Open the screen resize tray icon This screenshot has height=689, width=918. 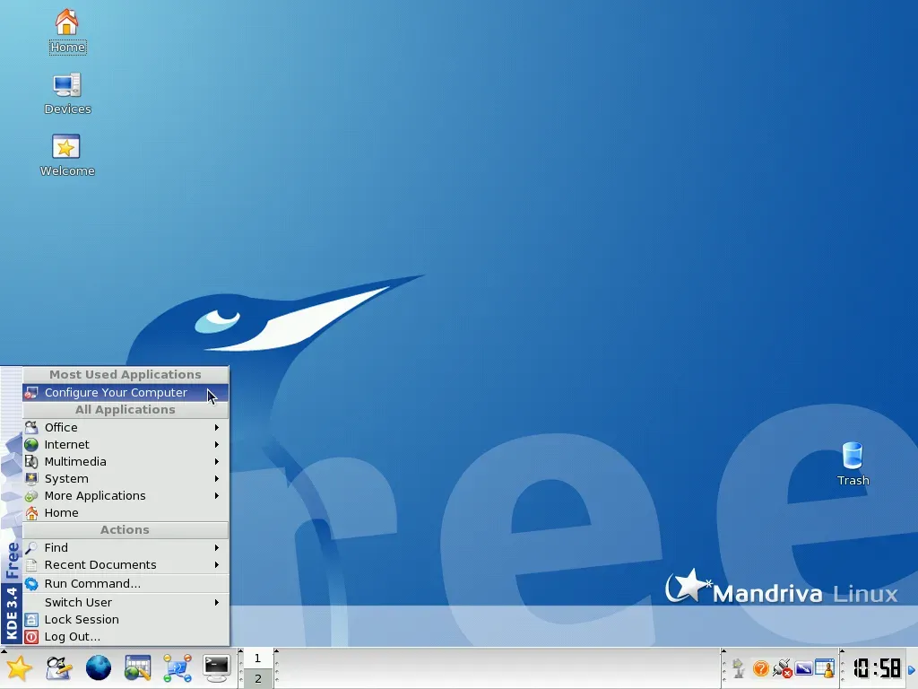803,667
